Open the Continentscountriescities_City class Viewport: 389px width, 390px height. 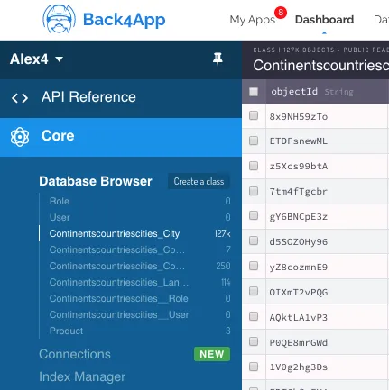(115, 233)
